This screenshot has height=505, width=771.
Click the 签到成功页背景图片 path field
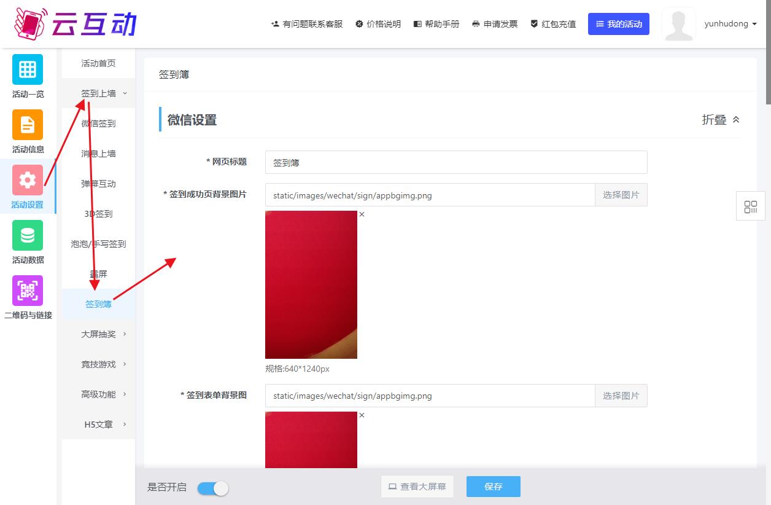tap(430, 195)
